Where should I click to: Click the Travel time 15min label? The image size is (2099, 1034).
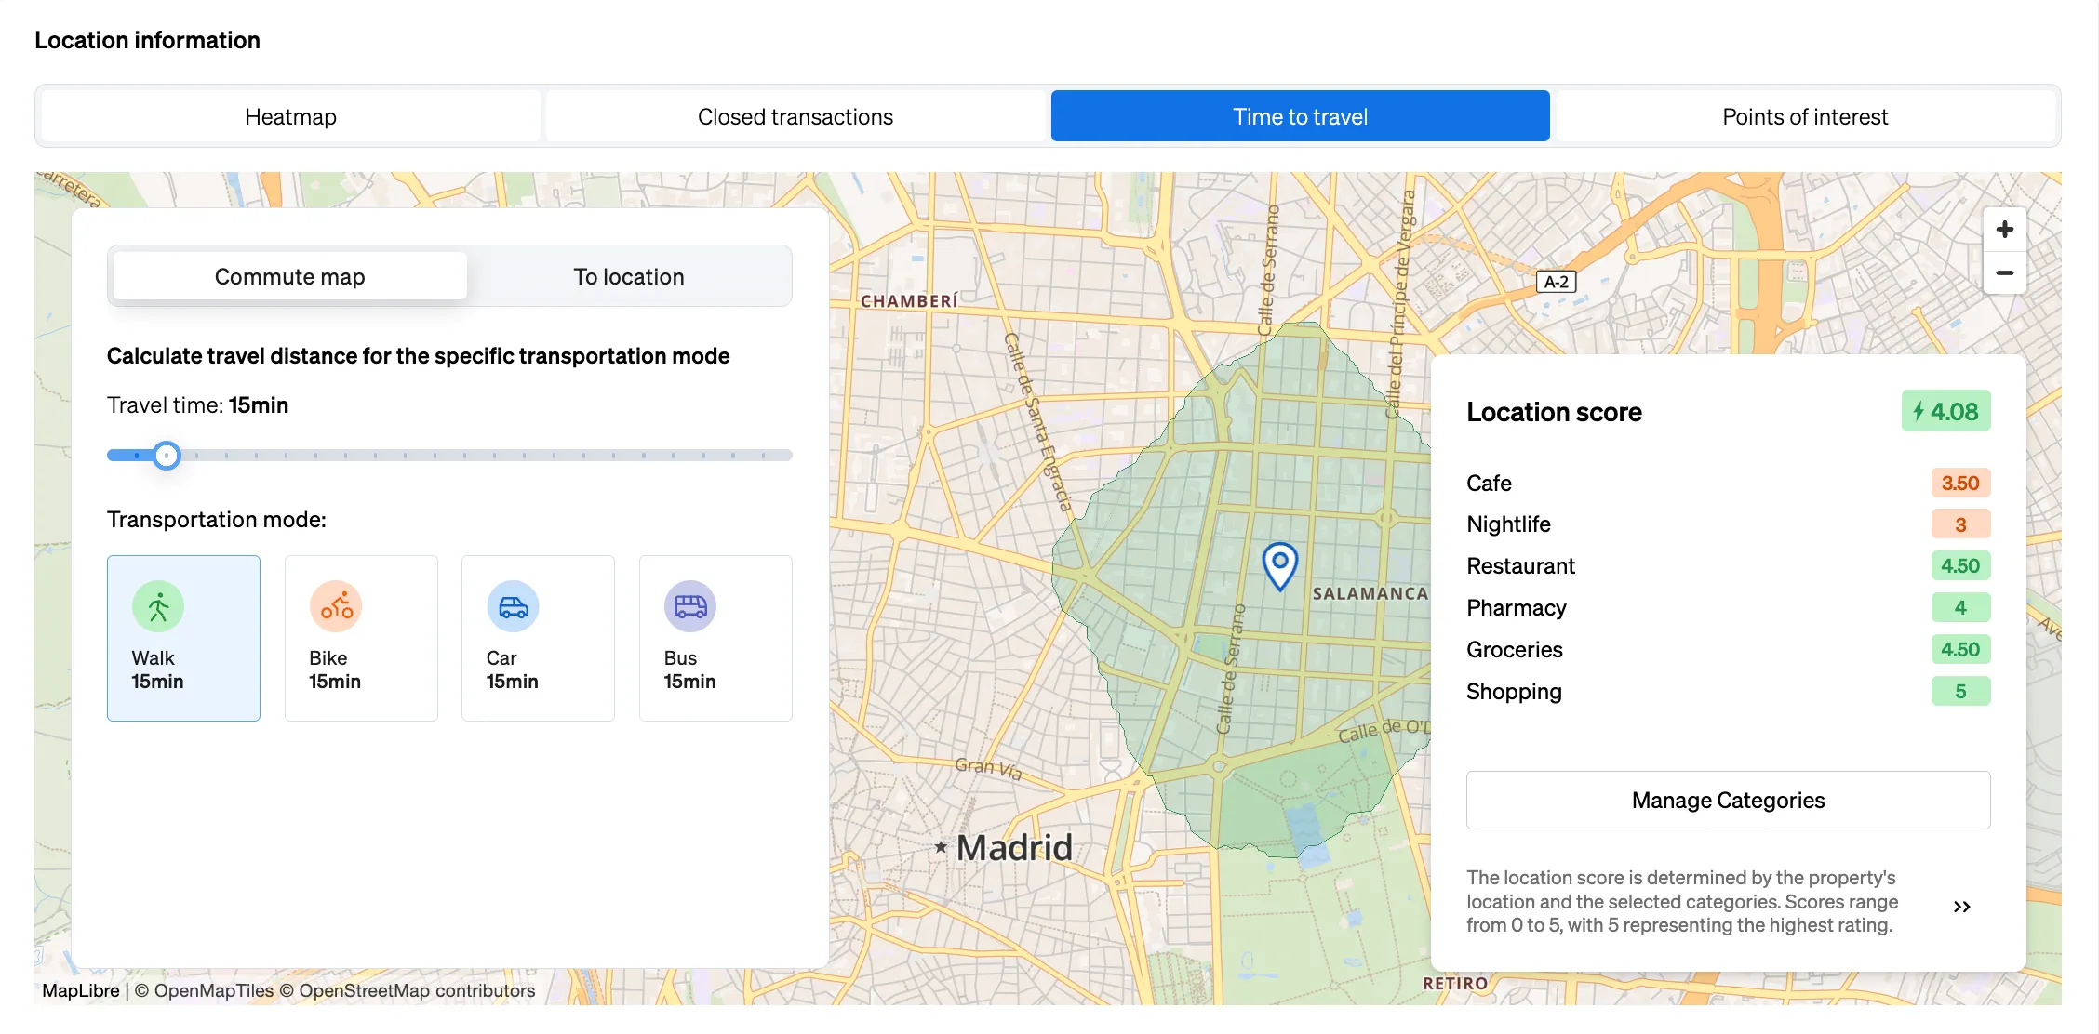[x=197, y=405]
